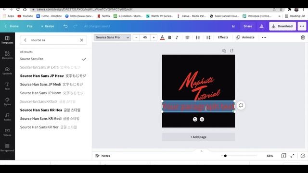Open the Animate options
Image resolution: width=308 pixels, height=173 pixels.
[x=245, y=37]
